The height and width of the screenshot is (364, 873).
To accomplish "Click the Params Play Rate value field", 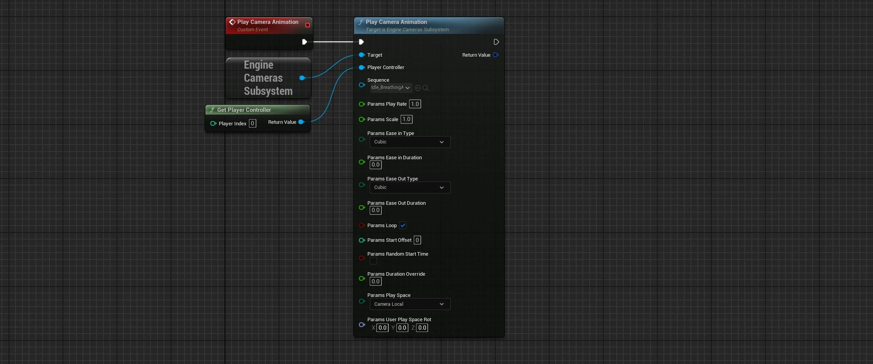I will pos(415,104).
